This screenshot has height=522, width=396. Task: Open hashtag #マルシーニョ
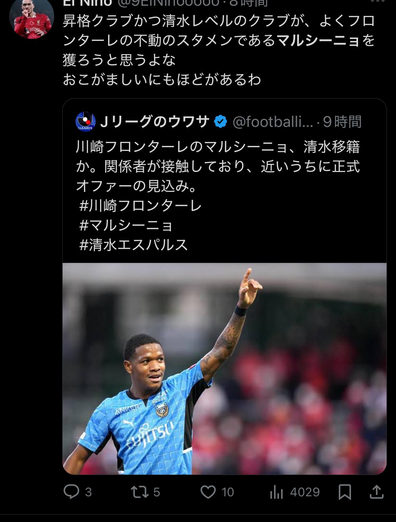point(126,225)
